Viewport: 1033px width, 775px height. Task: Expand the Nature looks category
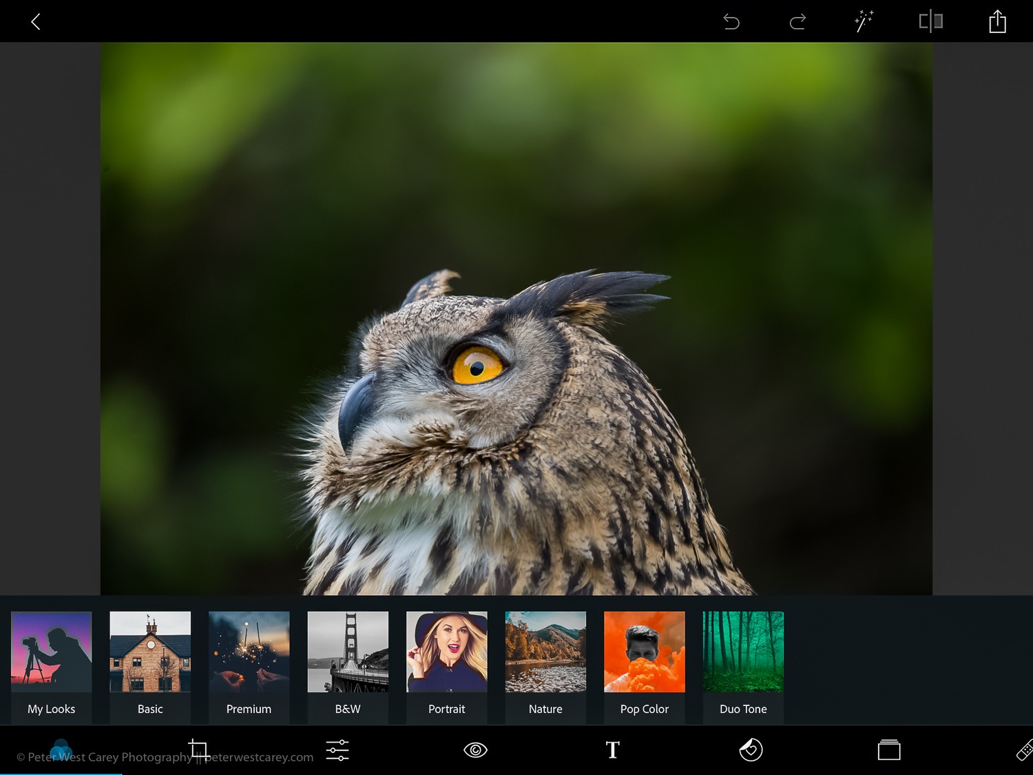pyautogui.click(x=545, y=666)
